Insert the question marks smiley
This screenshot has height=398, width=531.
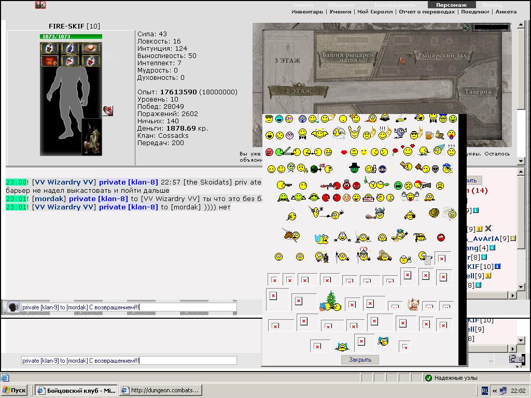(451, 151)
